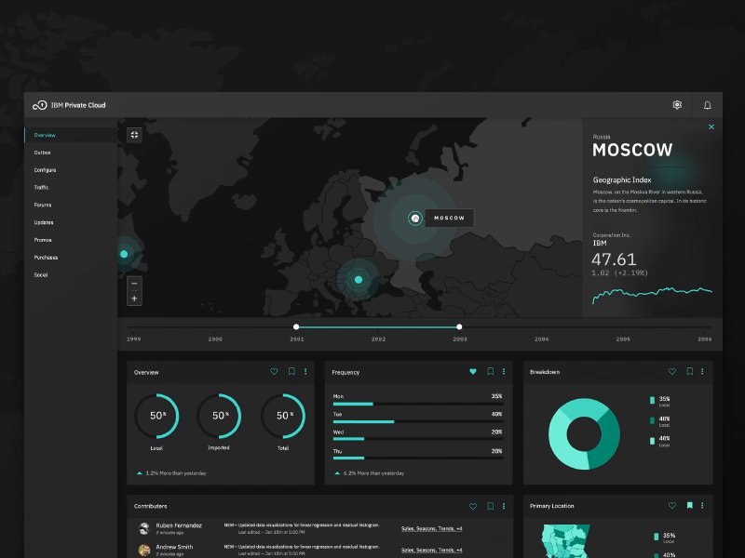Click Ruben Fernandez avatar
Screen dimensions: 745x558
point(144,528)
